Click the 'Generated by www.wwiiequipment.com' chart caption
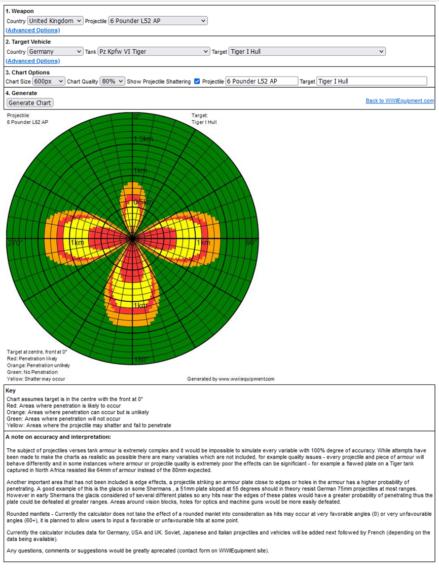 (231, 379)
